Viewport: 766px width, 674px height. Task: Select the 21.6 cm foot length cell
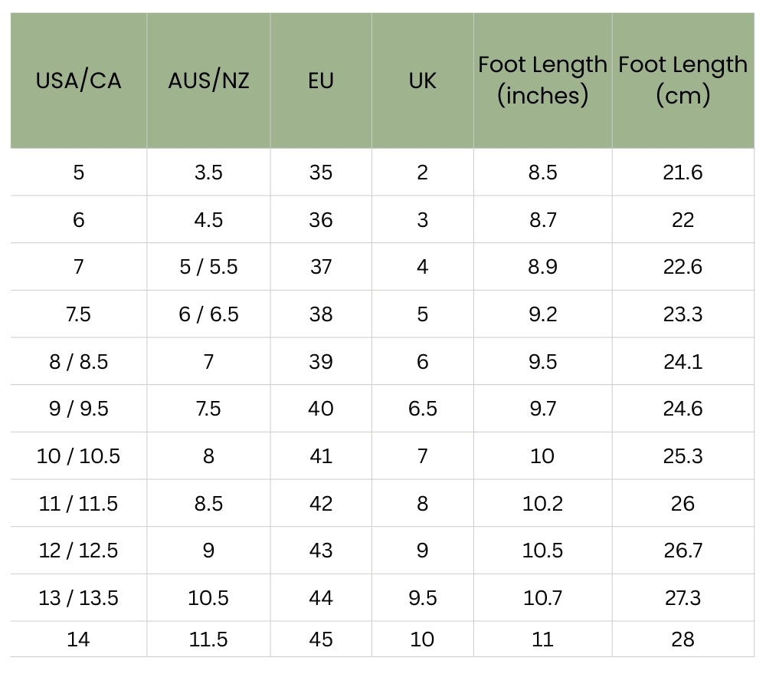683,173
